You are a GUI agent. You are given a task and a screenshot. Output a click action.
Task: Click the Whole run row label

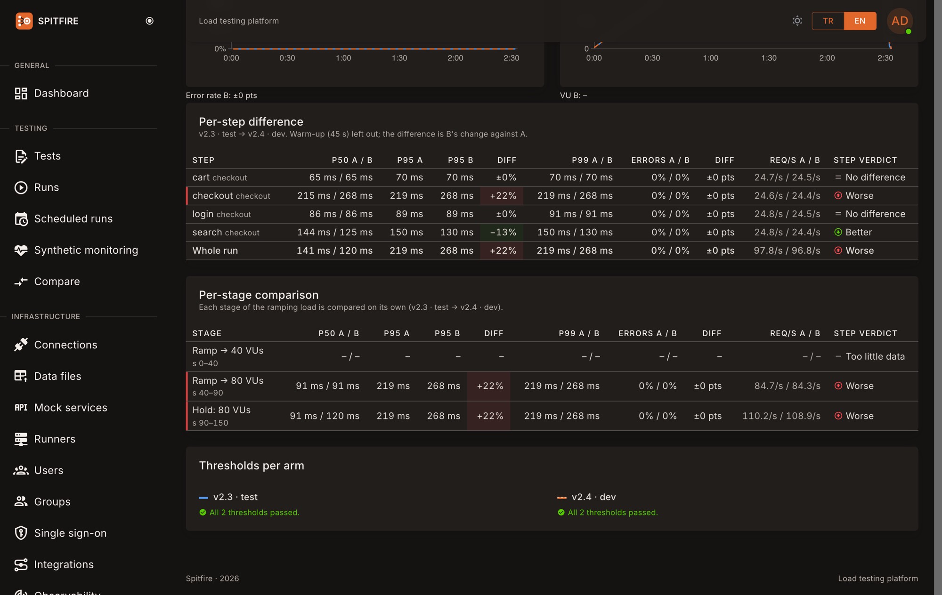[215, 251]
